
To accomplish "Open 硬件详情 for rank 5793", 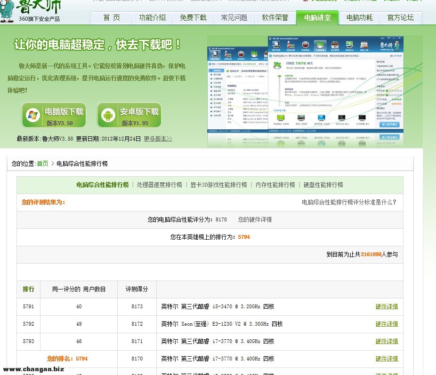I will (x=387, y=341).
